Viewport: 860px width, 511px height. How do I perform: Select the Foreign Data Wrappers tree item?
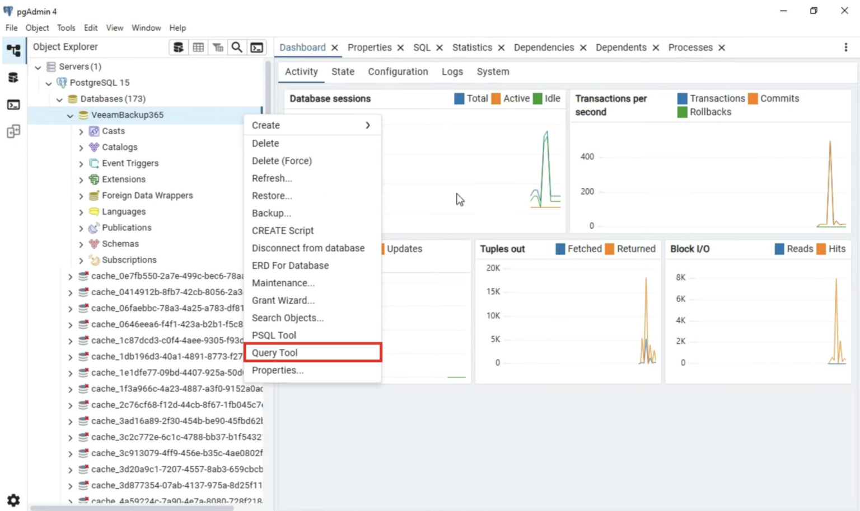pyautogui.click(x=147, y=195)
